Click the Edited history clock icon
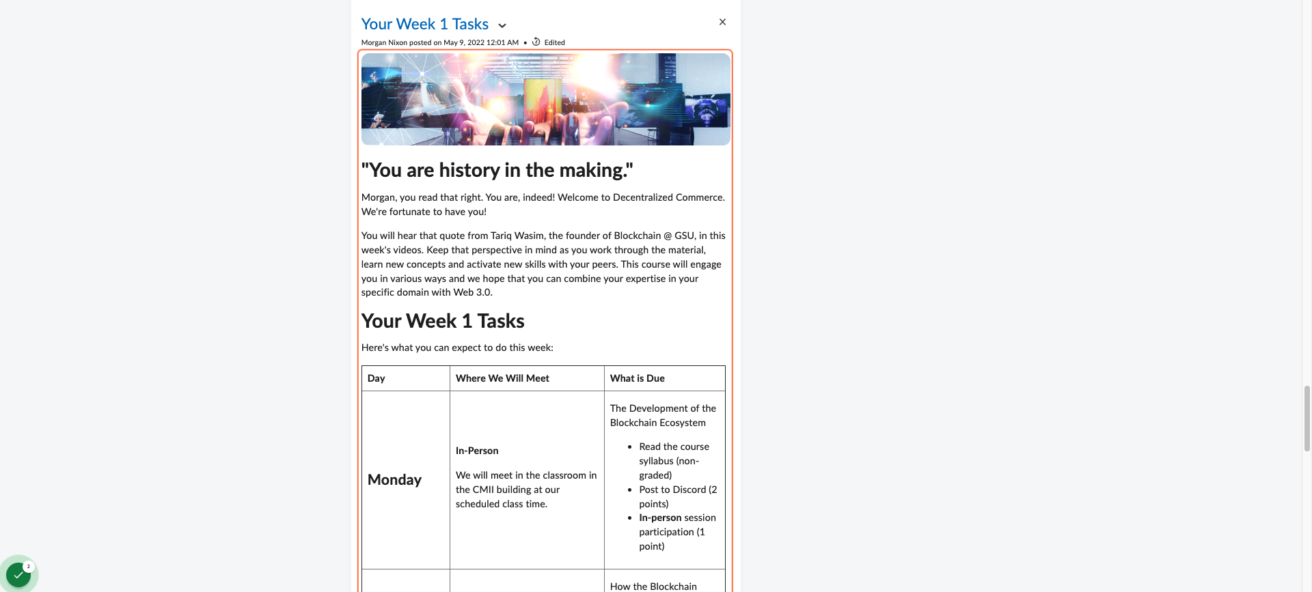This screenshot has width=1312, height=592. click(x=536, y=42)
